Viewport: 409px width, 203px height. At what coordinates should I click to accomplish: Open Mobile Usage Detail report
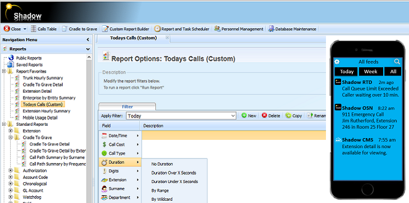(40, 117)
